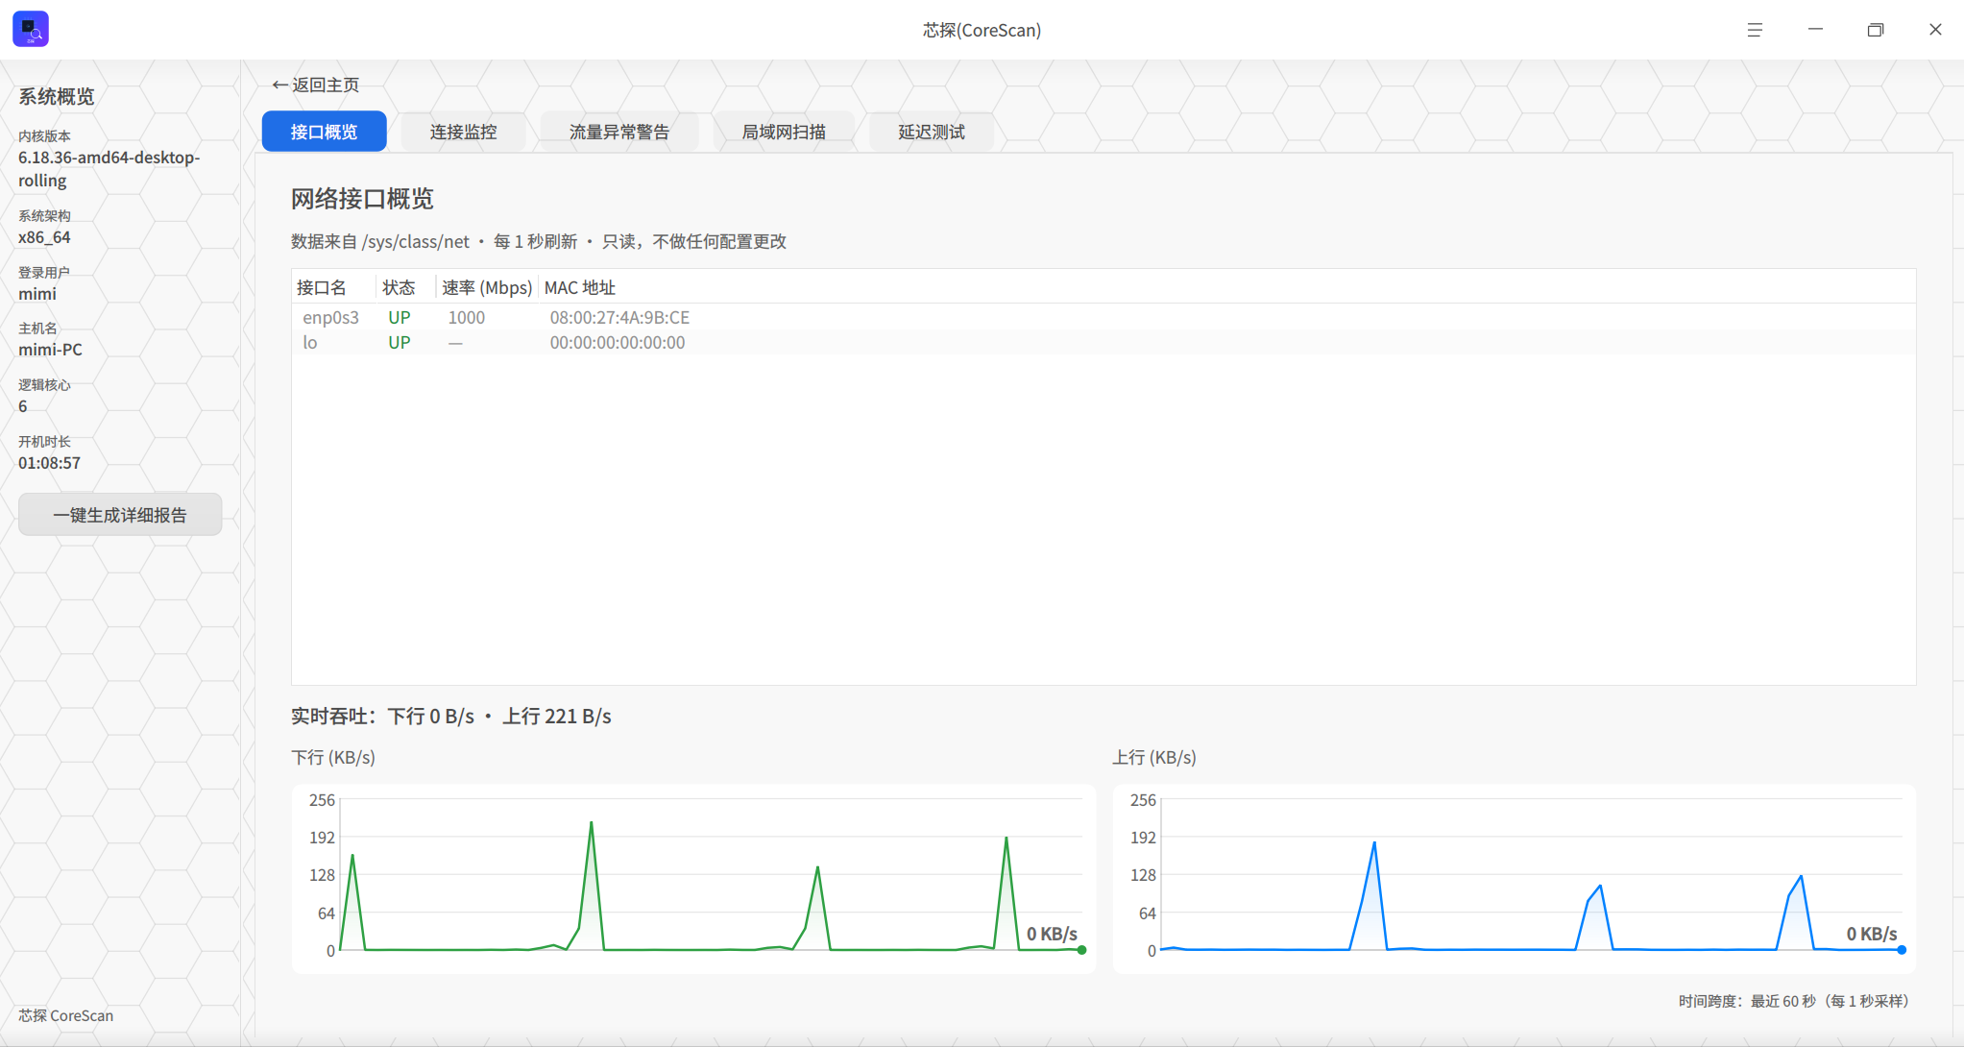Click the 速率 (Mbps) column header
1964x1047 pixels.
pyautogui.click(x=487, y=287)
